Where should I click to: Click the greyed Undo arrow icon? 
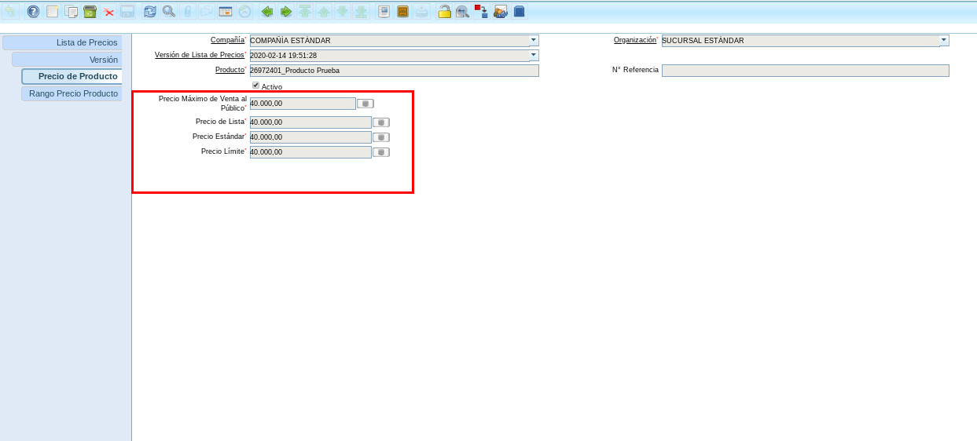[9, 12]
